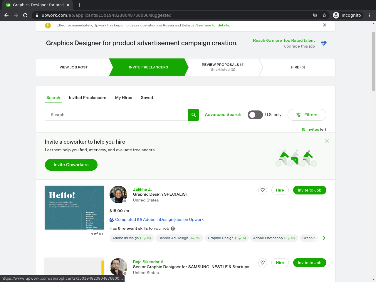Click the Invite Coworkers button
Viewport: 376px width, 282px height.
pos(71,165)
